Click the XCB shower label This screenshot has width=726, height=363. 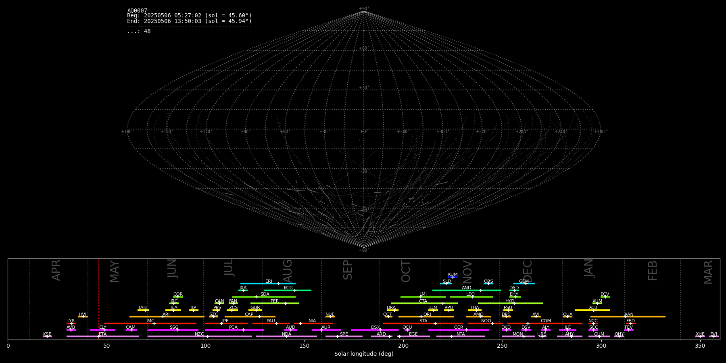click(x=593, y=308)
